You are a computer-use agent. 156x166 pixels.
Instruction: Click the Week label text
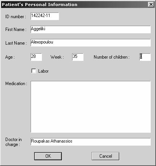point(57,57)
